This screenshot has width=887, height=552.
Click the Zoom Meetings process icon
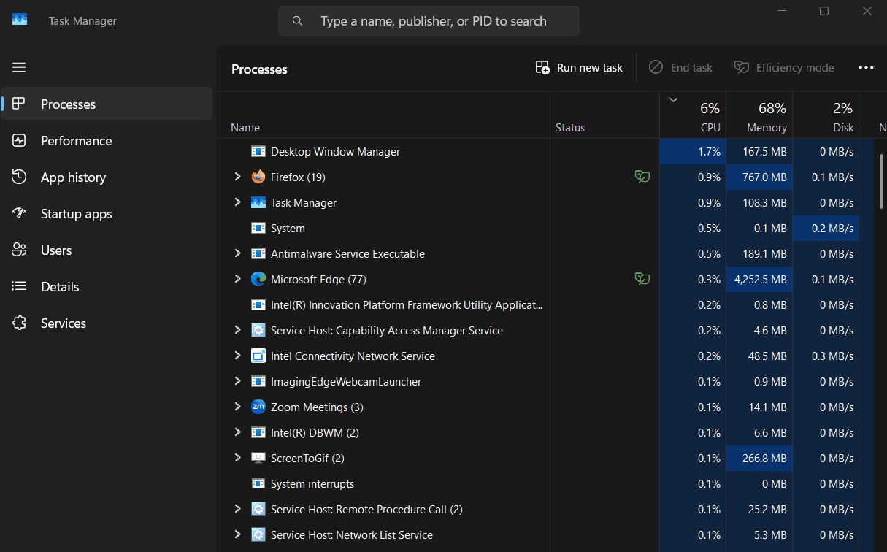point(258,407)
